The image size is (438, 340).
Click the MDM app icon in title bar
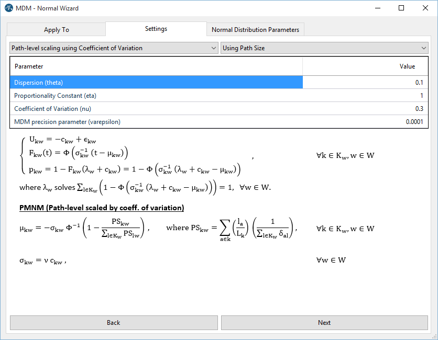click(x=9, y=8)
